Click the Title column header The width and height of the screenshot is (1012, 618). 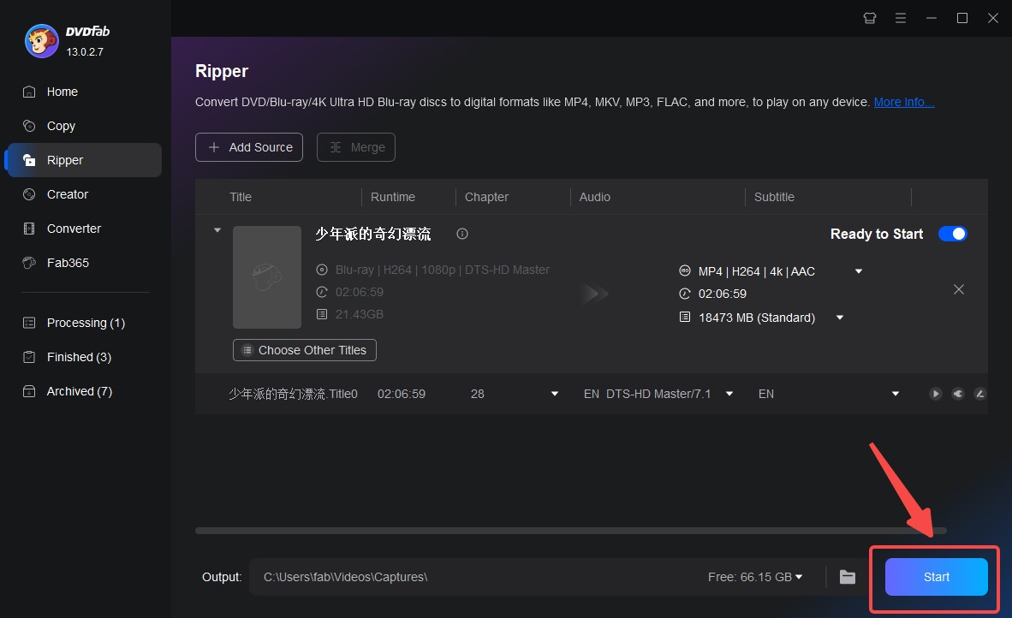tap(241, 197)
